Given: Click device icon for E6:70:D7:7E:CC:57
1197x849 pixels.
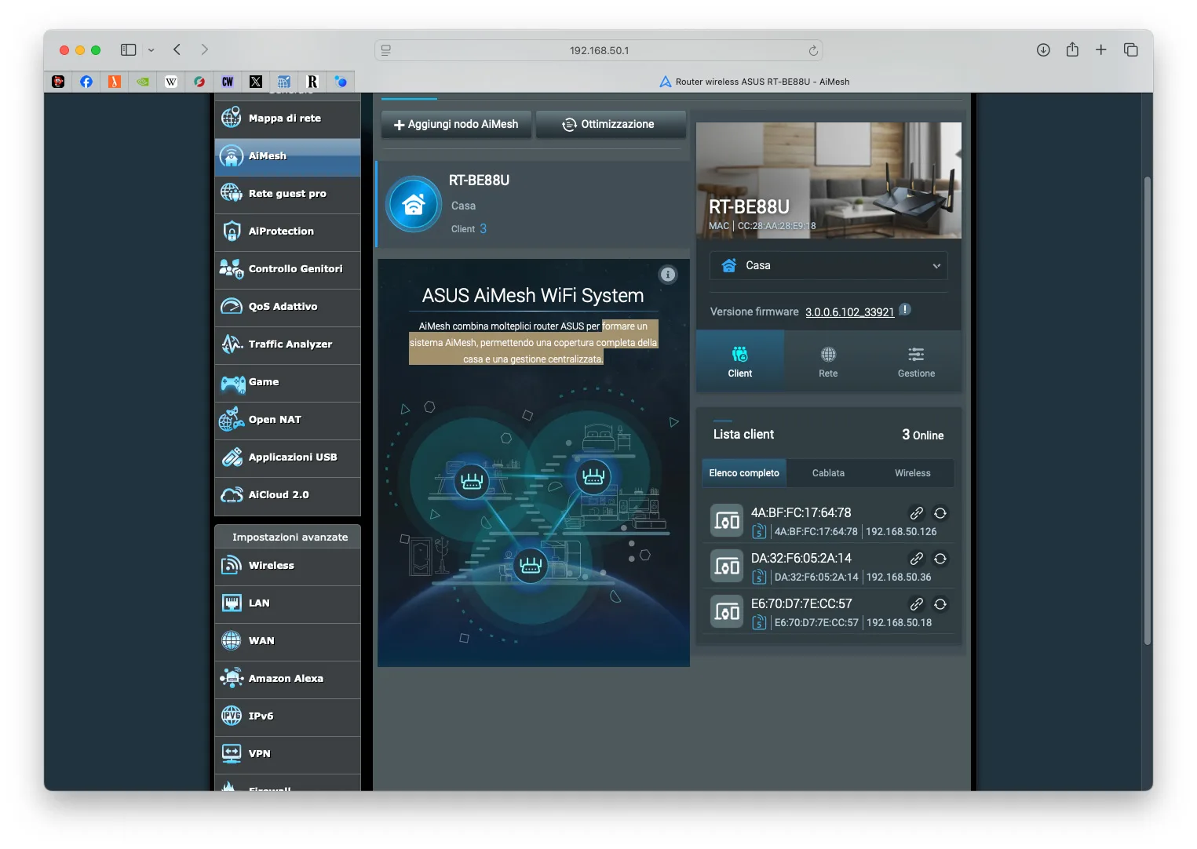Looking at the screenshot, I should pos(727,612).
